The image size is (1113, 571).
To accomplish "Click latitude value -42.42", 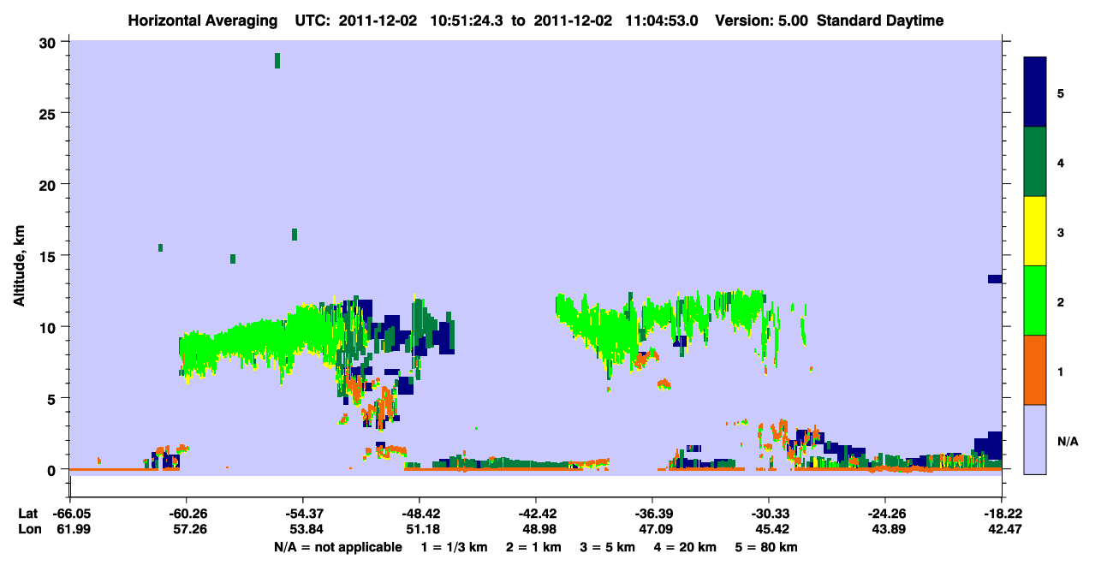I will click(x=535, y=514).
